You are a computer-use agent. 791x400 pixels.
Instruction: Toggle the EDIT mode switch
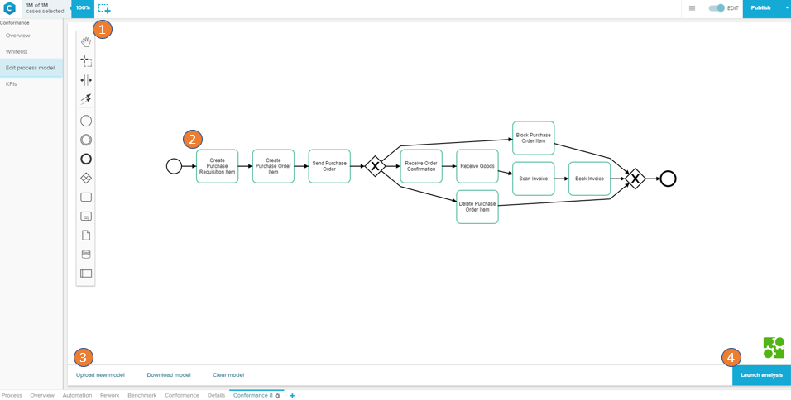tap(717, 8)
